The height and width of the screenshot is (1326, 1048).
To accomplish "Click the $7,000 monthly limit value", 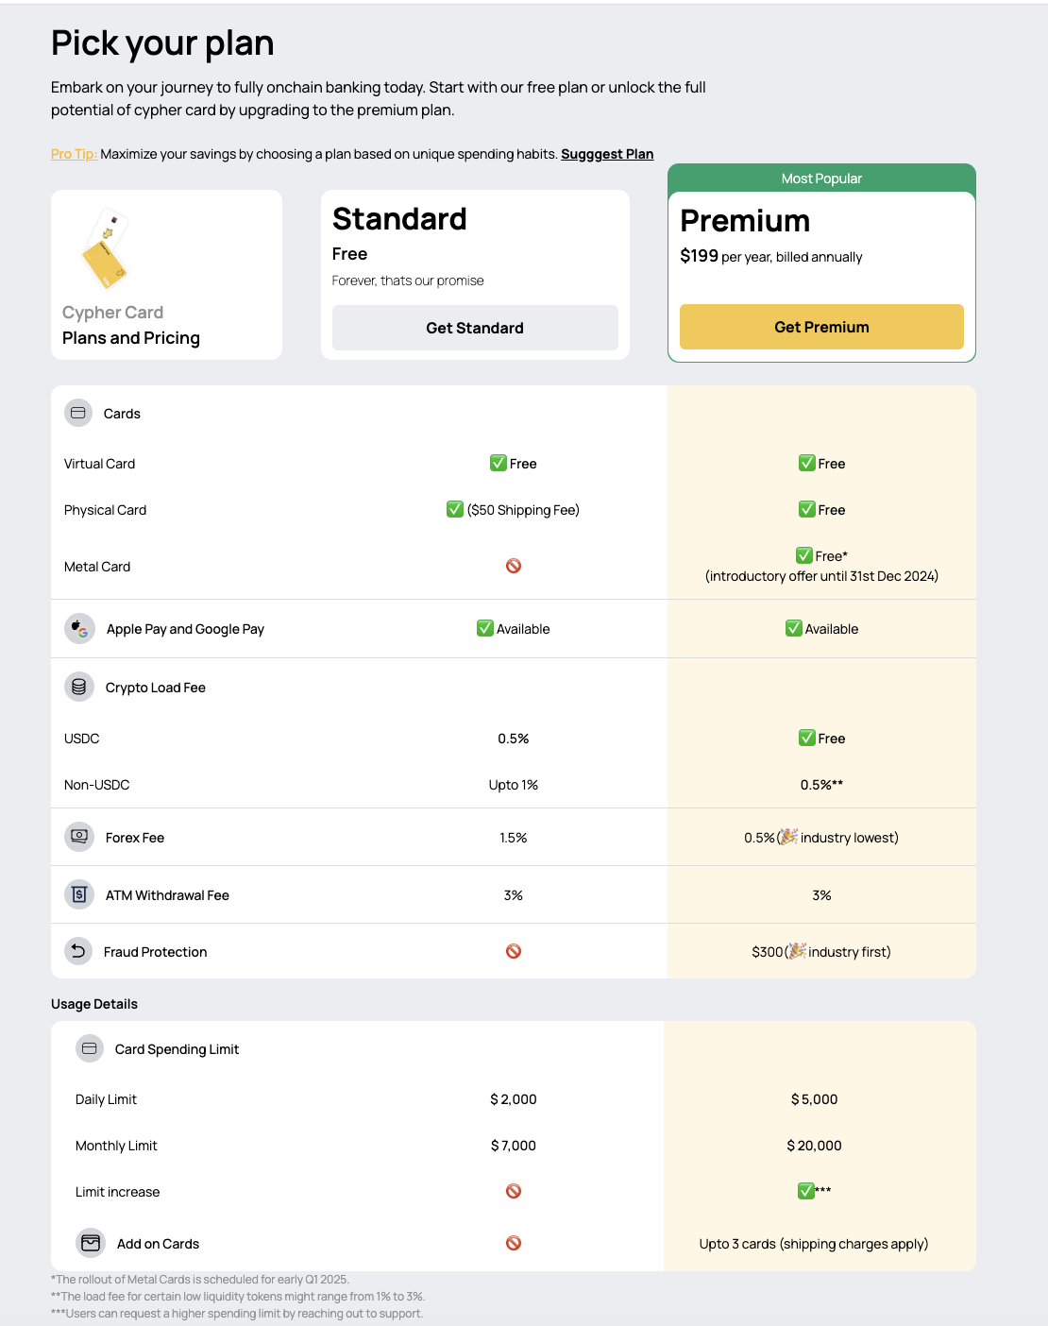I will [x=514, y=1146].
